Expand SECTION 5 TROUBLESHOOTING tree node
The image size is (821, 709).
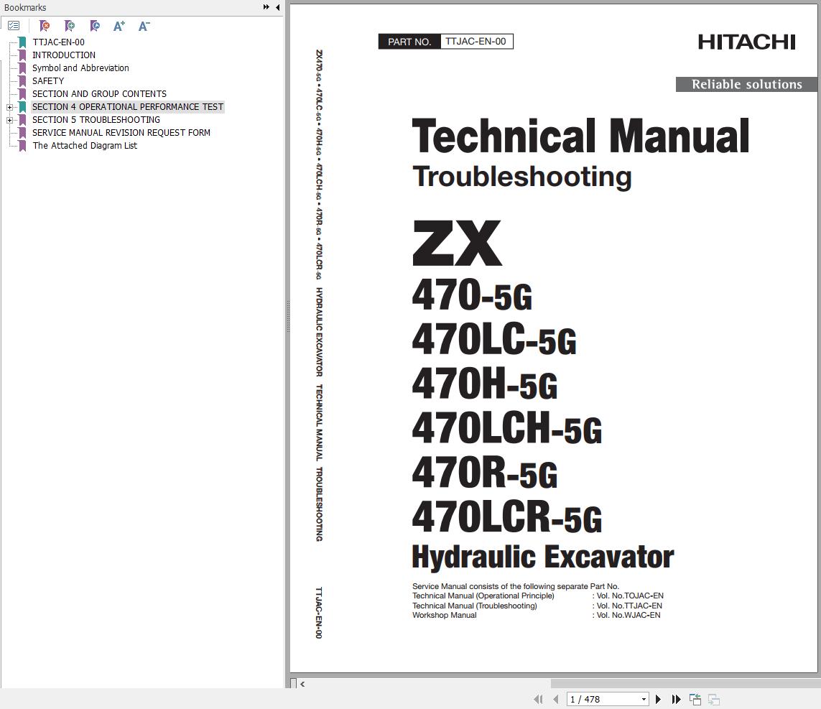tap(9, 120)
